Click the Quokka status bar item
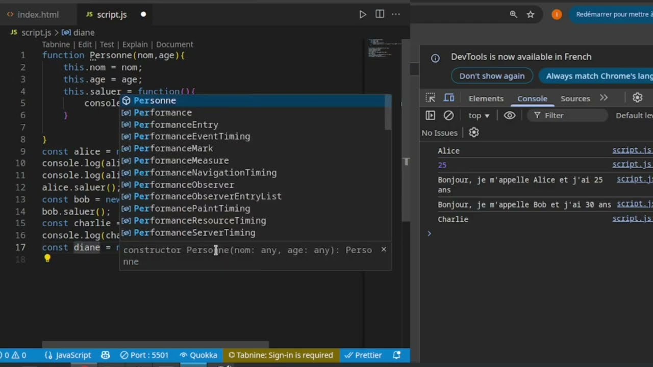Screen dimensions: 653x367 [198, 355]
